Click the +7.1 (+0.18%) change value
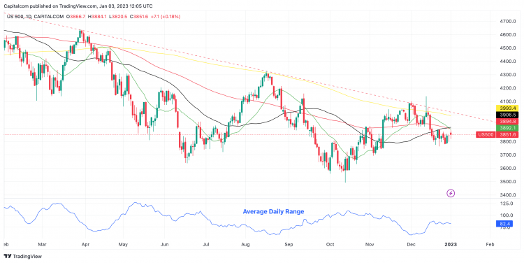This screenshot has height=263, width=524. point(166,16)
